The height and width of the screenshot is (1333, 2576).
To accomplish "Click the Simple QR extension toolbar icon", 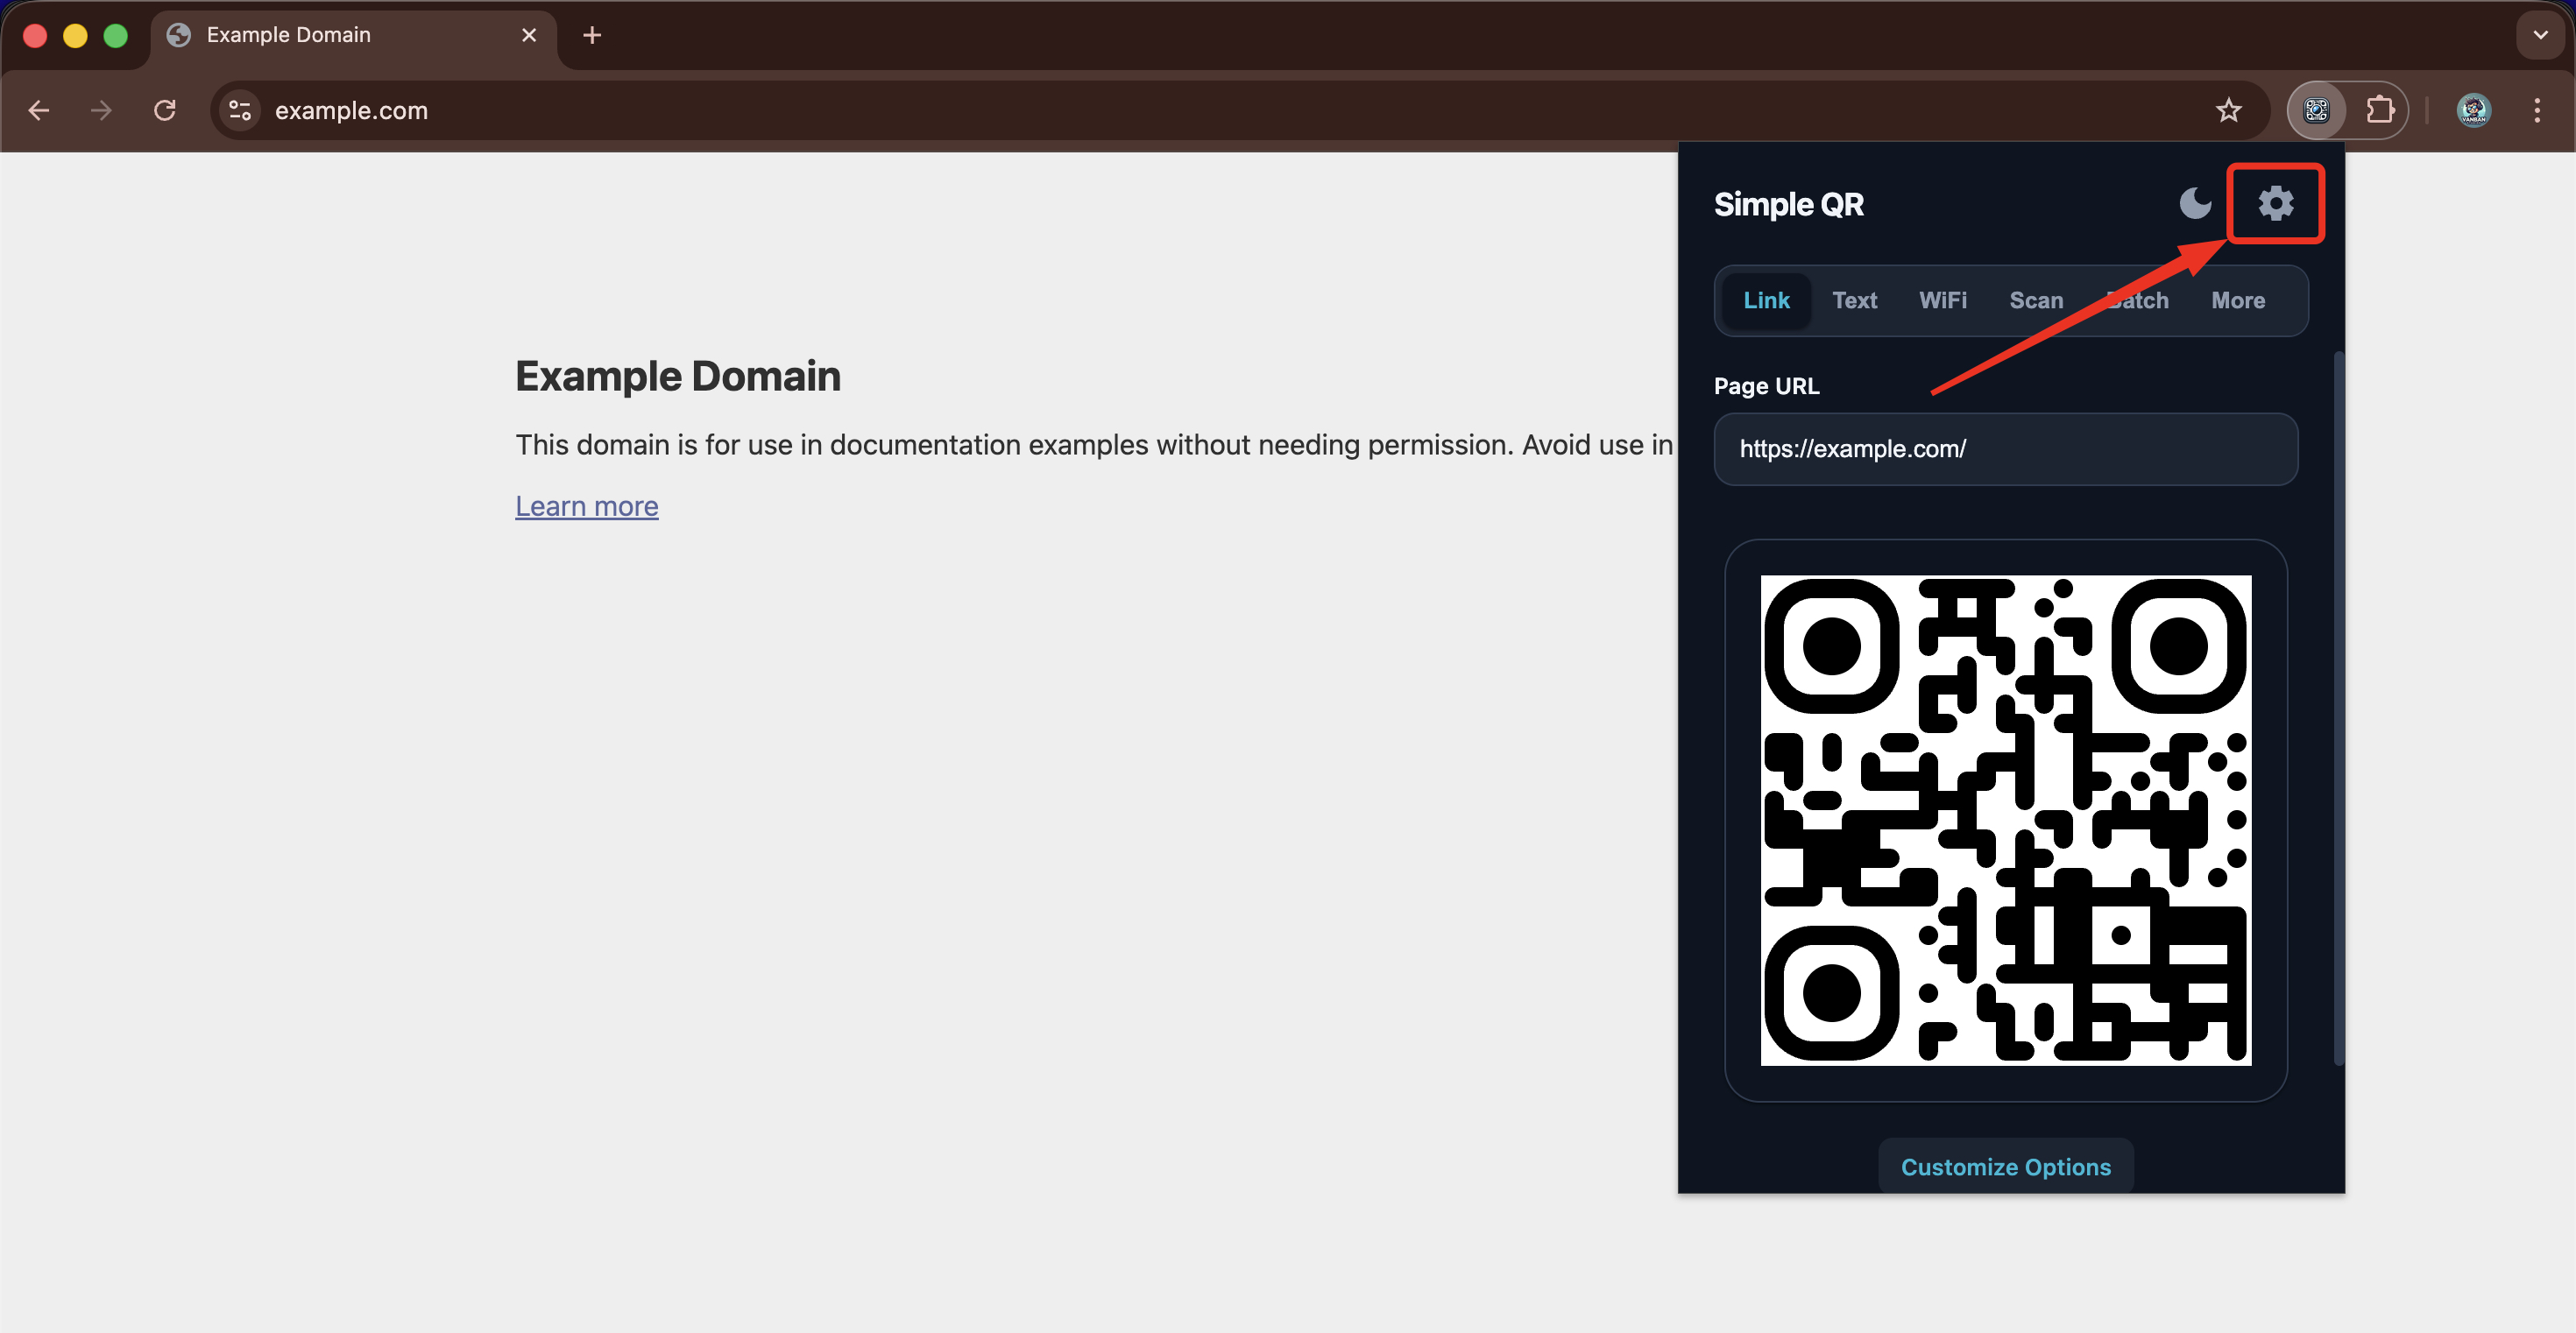I will pyautogui.click(x=2316, y=110).
